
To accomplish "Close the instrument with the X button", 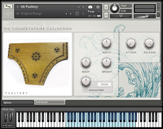I will point(158,5).
